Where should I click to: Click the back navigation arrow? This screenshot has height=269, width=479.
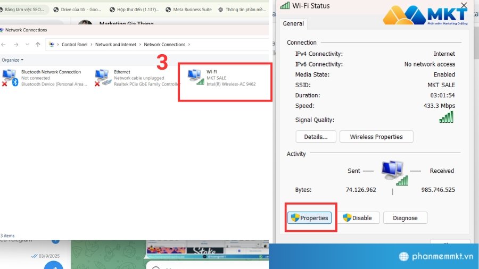coord(4,45)
